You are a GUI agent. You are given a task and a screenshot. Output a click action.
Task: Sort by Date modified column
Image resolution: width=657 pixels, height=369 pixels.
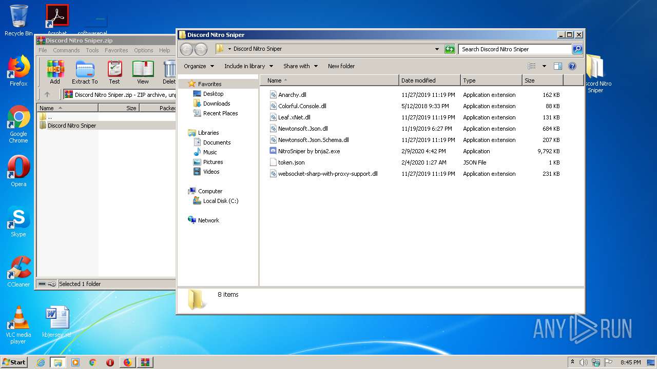pos(430,80)
